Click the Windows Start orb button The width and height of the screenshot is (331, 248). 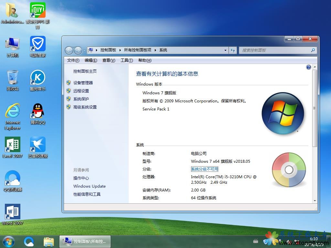point(9,241)
